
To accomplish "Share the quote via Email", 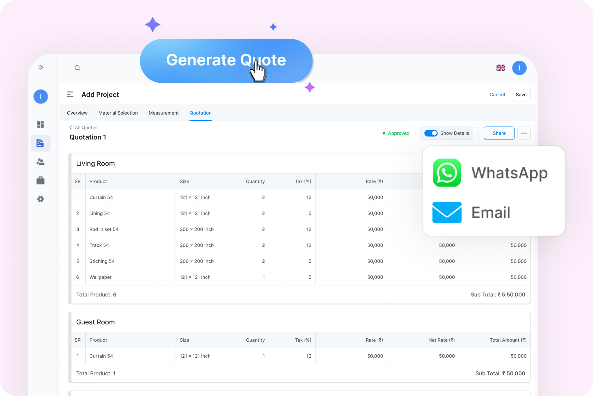I will [471, 212].
